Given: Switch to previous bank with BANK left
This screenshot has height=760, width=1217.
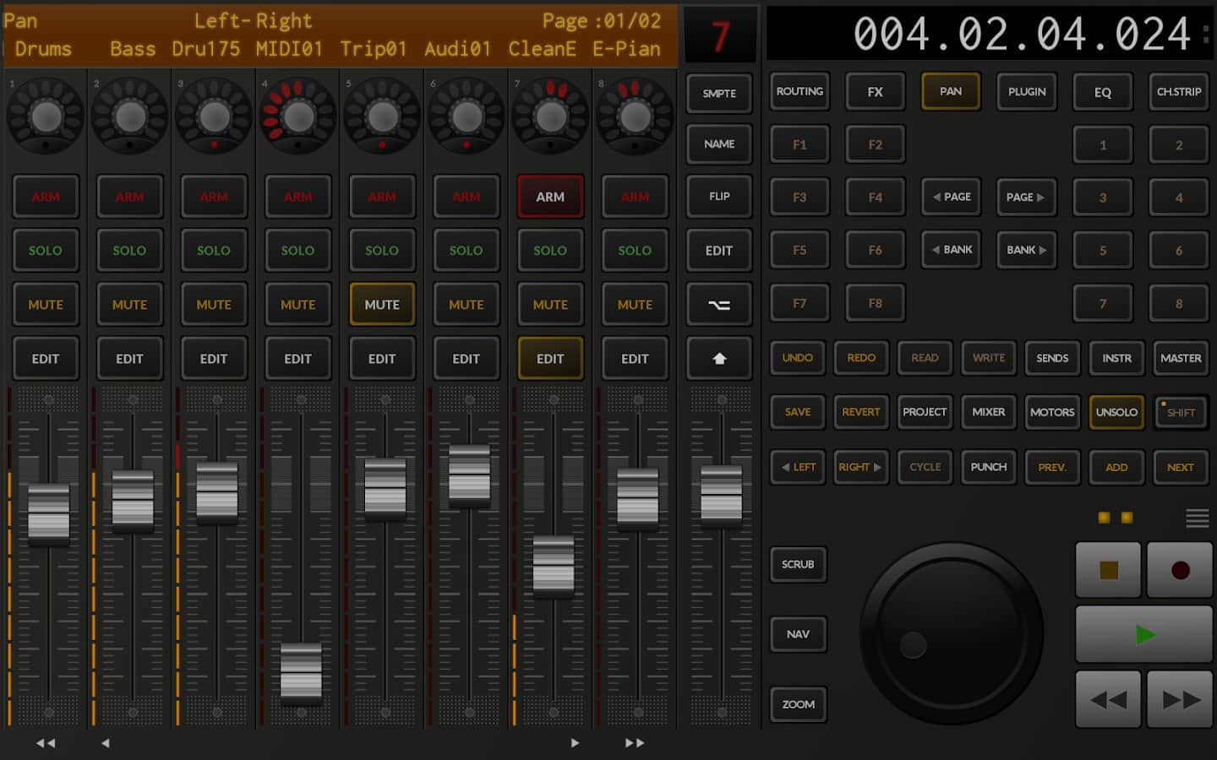Looking at the screenshot, I should tap(951, 250).
